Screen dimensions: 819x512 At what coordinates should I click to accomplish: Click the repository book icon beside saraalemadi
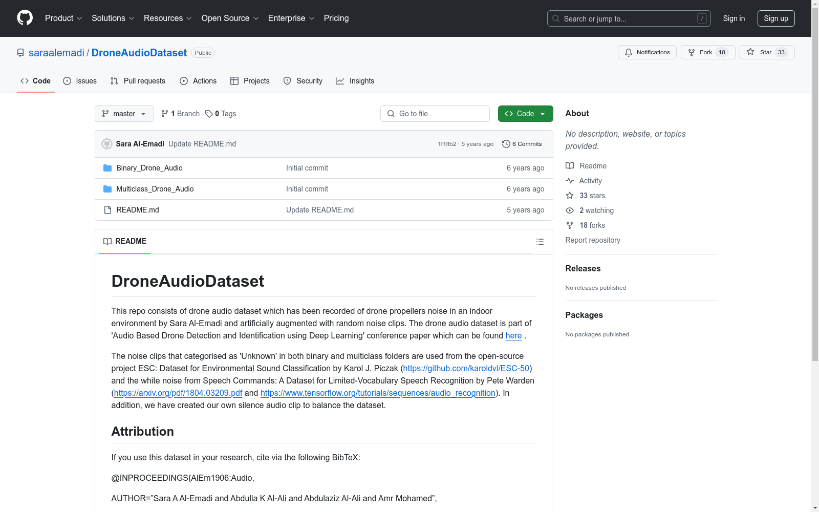point(20,53)
